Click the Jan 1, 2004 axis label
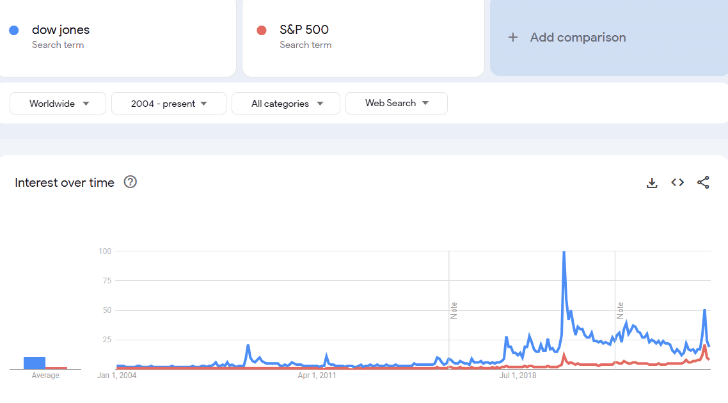The image size is (728, 403). (x=116, y=375)
